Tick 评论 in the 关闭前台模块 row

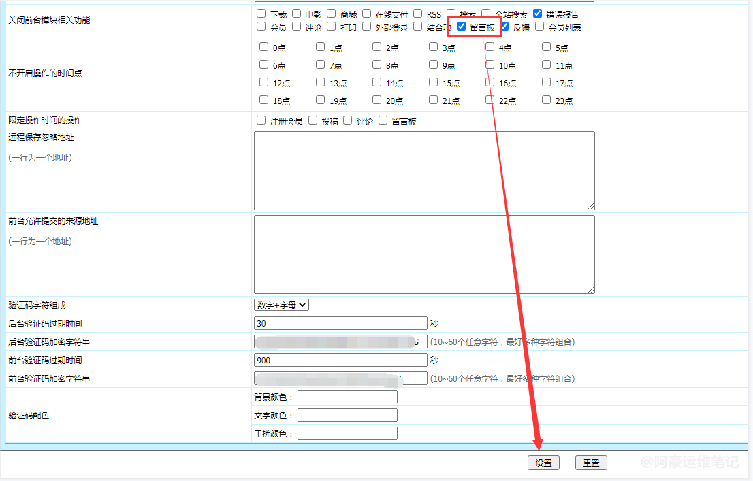297,27
